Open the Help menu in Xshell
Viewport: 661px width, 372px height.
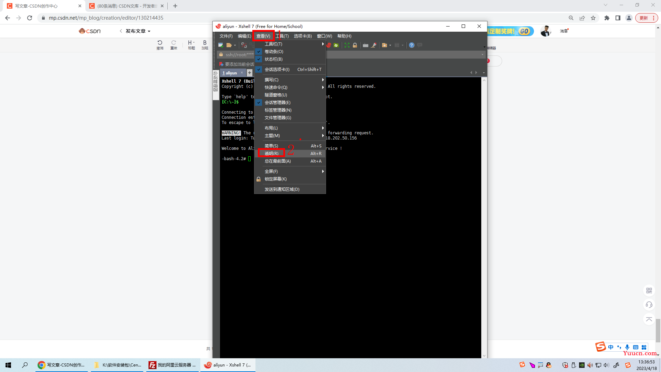tap(344, 36)
